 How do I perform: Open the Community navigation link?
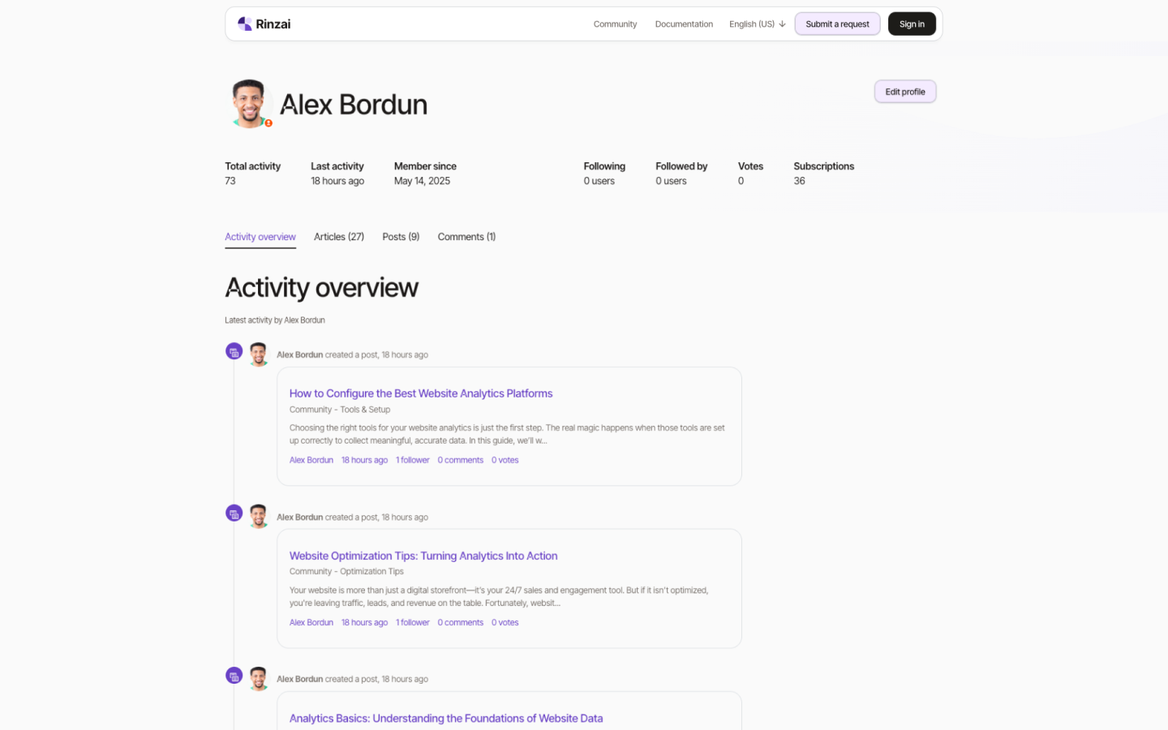pos(615,24)
